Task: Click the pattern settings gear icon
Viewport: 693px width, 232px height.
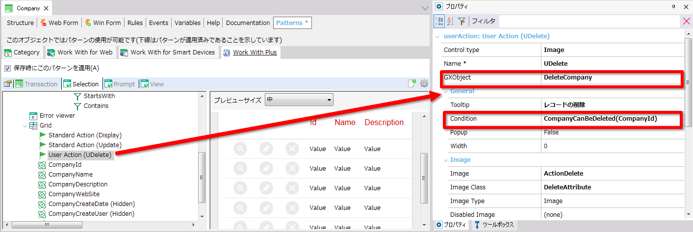Action: [424, 83]
